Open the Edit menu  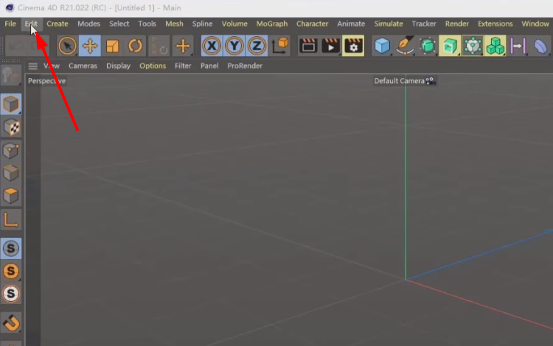[31, 24]
